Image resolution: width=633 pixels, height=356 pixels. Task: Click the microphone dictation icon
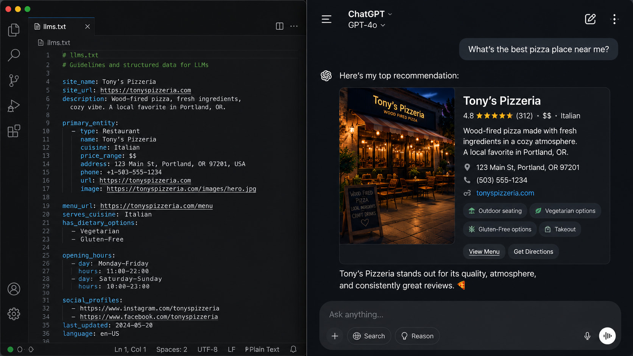(587, 336)
